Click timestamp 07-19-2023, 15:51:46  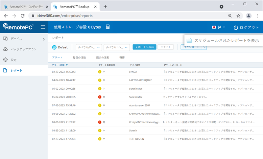coord(64,105)
